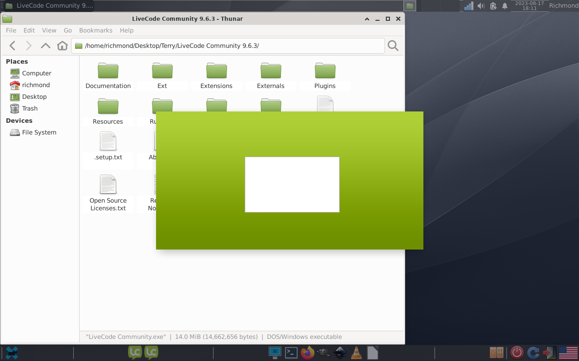This screenshot has height=361, width=579.
Task: Click the magnifier search icon in Thunar
Action: pos(393,46)
